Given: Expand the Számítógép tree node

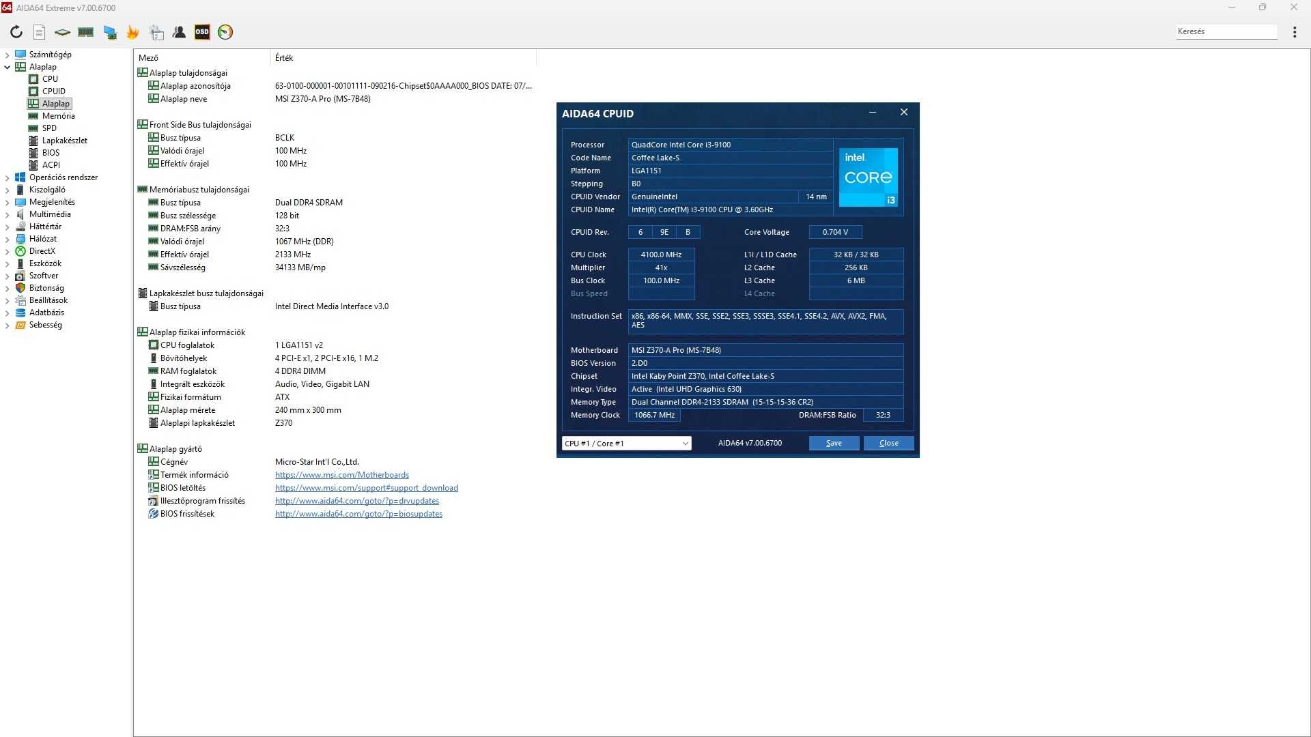Looking at the screenshot, I should (x=8, y=55).
